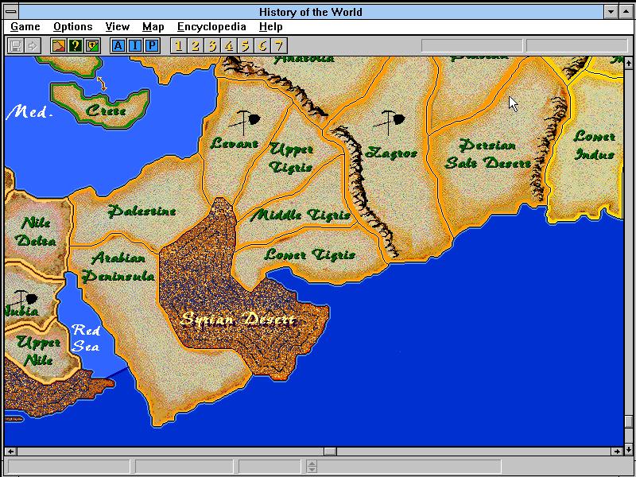This screenshot has height=477, width=636.
Task: Choose epoch 4 on the toolbar
Action: [229, 46]
